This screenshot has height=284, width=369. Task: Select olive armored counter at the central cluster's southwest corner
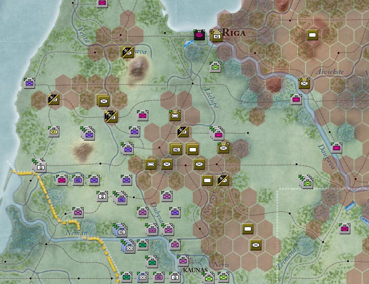coord(151,164)
